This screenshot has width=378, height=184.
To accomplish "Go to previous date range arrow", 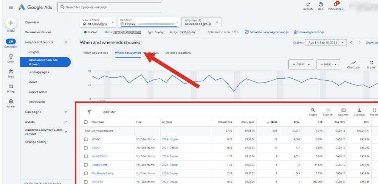I will pyautogui.click(x=352, y=42).
